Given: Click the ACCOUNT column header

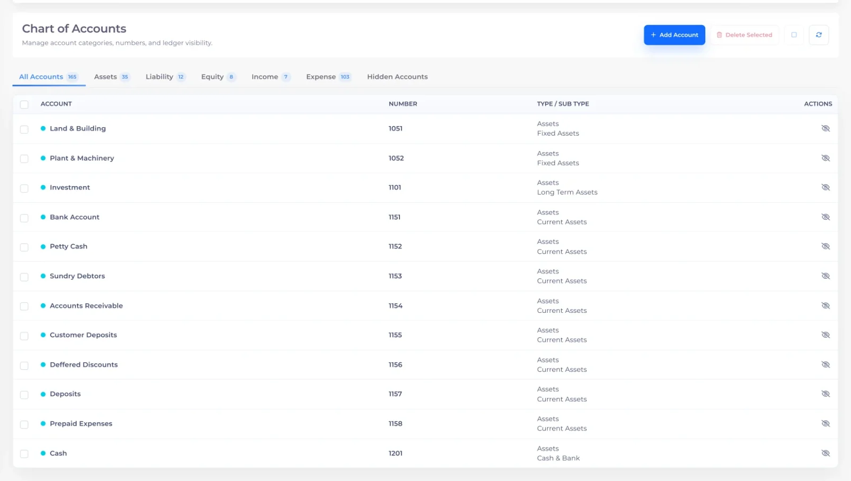Looking at the screenshot, I should pyautogui.click(x=56, y=104).
